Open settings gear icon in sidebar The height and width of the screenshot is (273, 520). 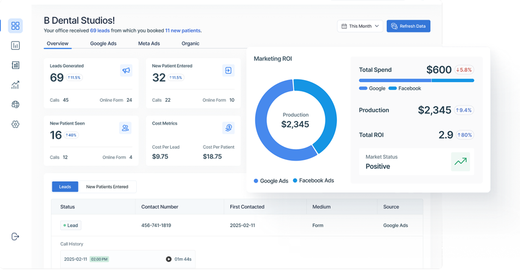tap(15, 124)
